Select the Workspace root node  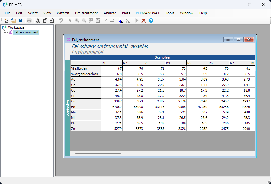[16, 27]
